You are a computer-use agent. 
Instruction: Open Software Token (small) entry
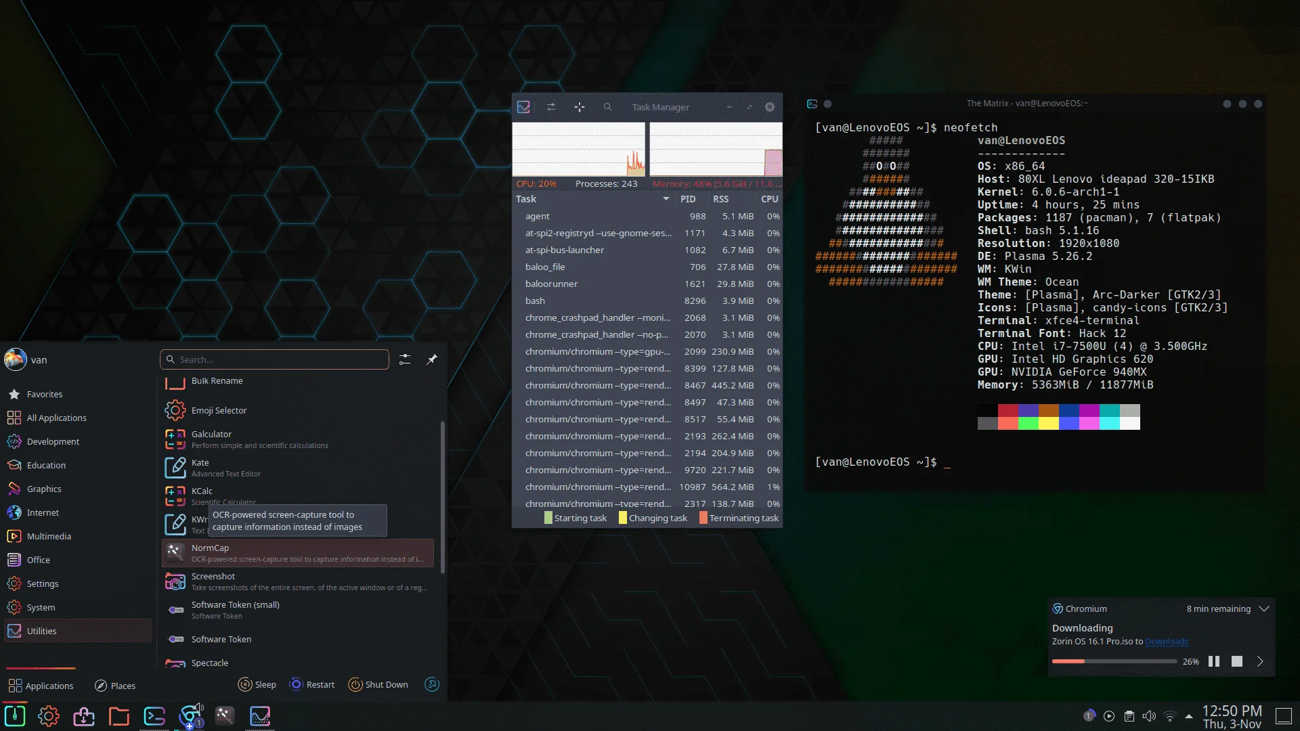click(298, 610)
